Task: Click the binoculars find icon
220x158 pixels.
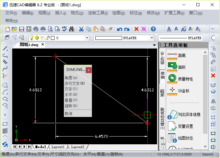Action: point(72,29)
